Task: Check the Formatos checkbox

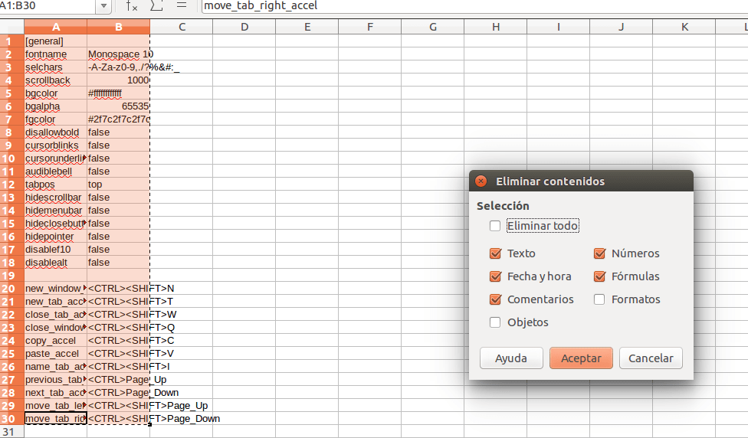Action: click(599, 299)
